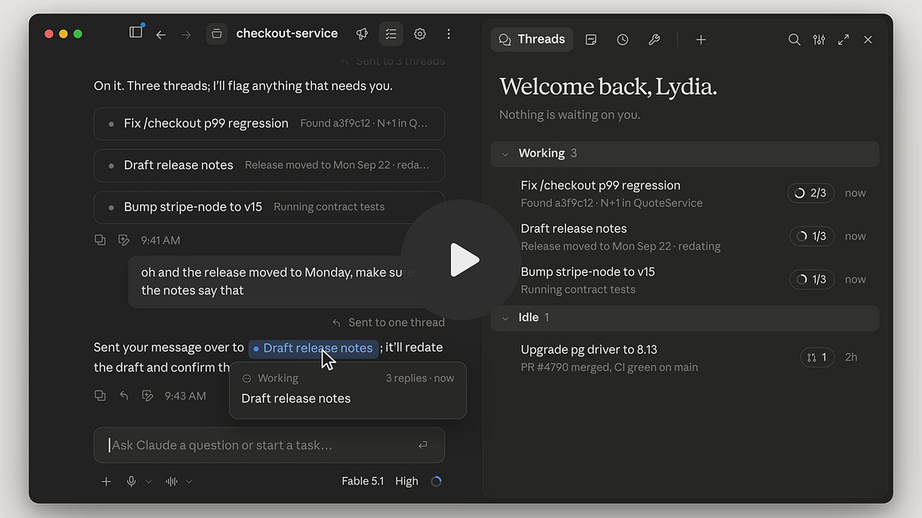Click the project icon beside checkout-service

(x=216, y=34)
